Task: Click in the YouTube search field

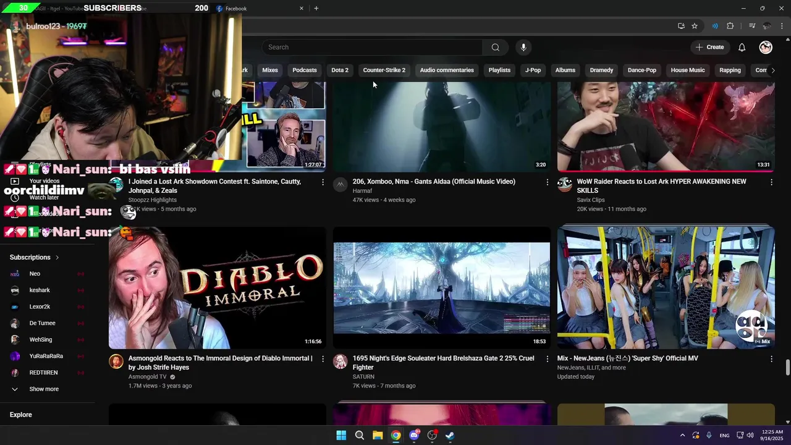Action: coord(372,48)
